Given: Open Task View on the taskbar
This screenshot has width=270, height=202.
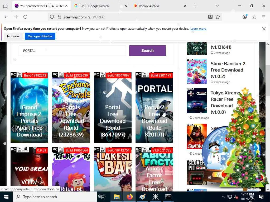Looking at the screenshot, I should pos(102,197).
